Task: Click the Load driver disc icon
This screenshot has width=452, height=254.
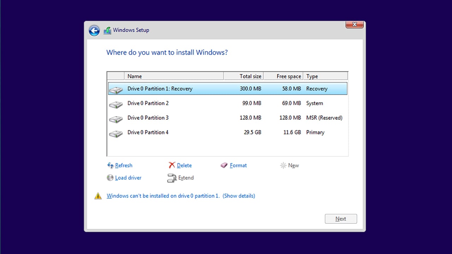Action: click(110, 178)
